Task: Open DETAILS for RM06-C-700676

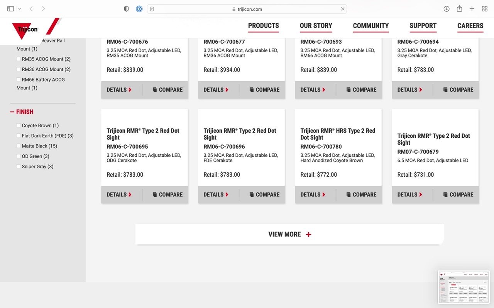Action: tap(119, 90)
